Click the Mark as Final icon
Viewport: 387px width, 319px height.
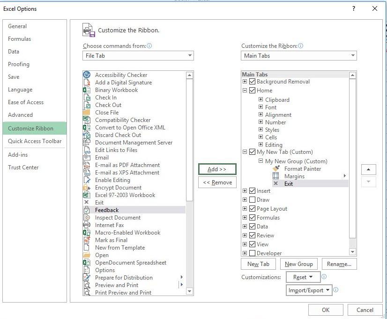tap(87, 240)
